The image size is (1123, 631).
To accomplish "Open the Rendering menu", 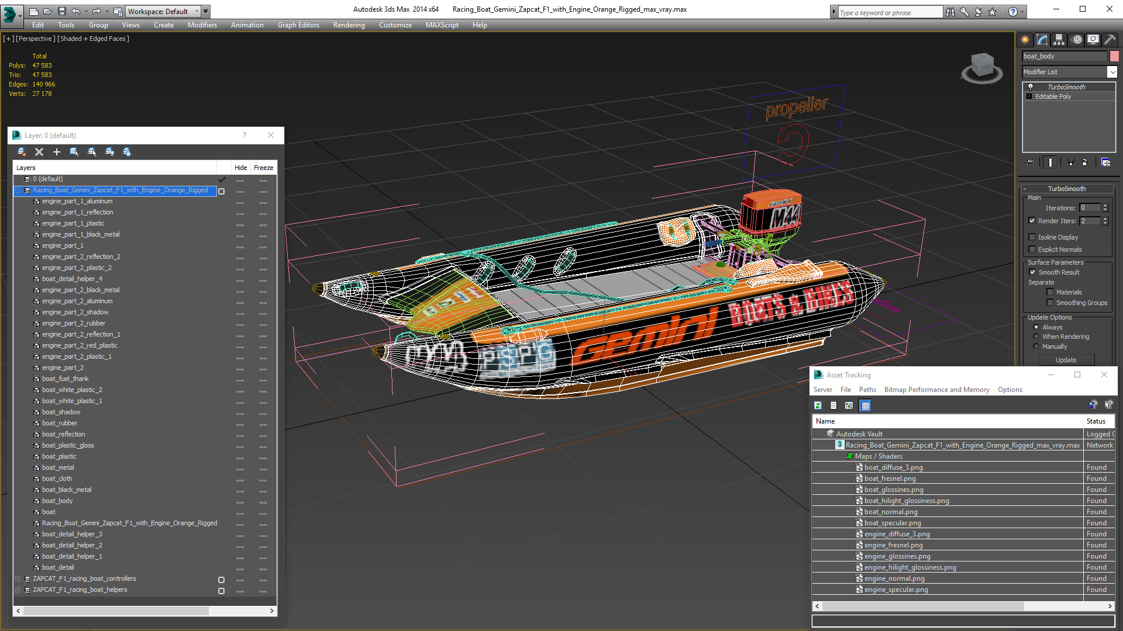I will coord(349,25).
